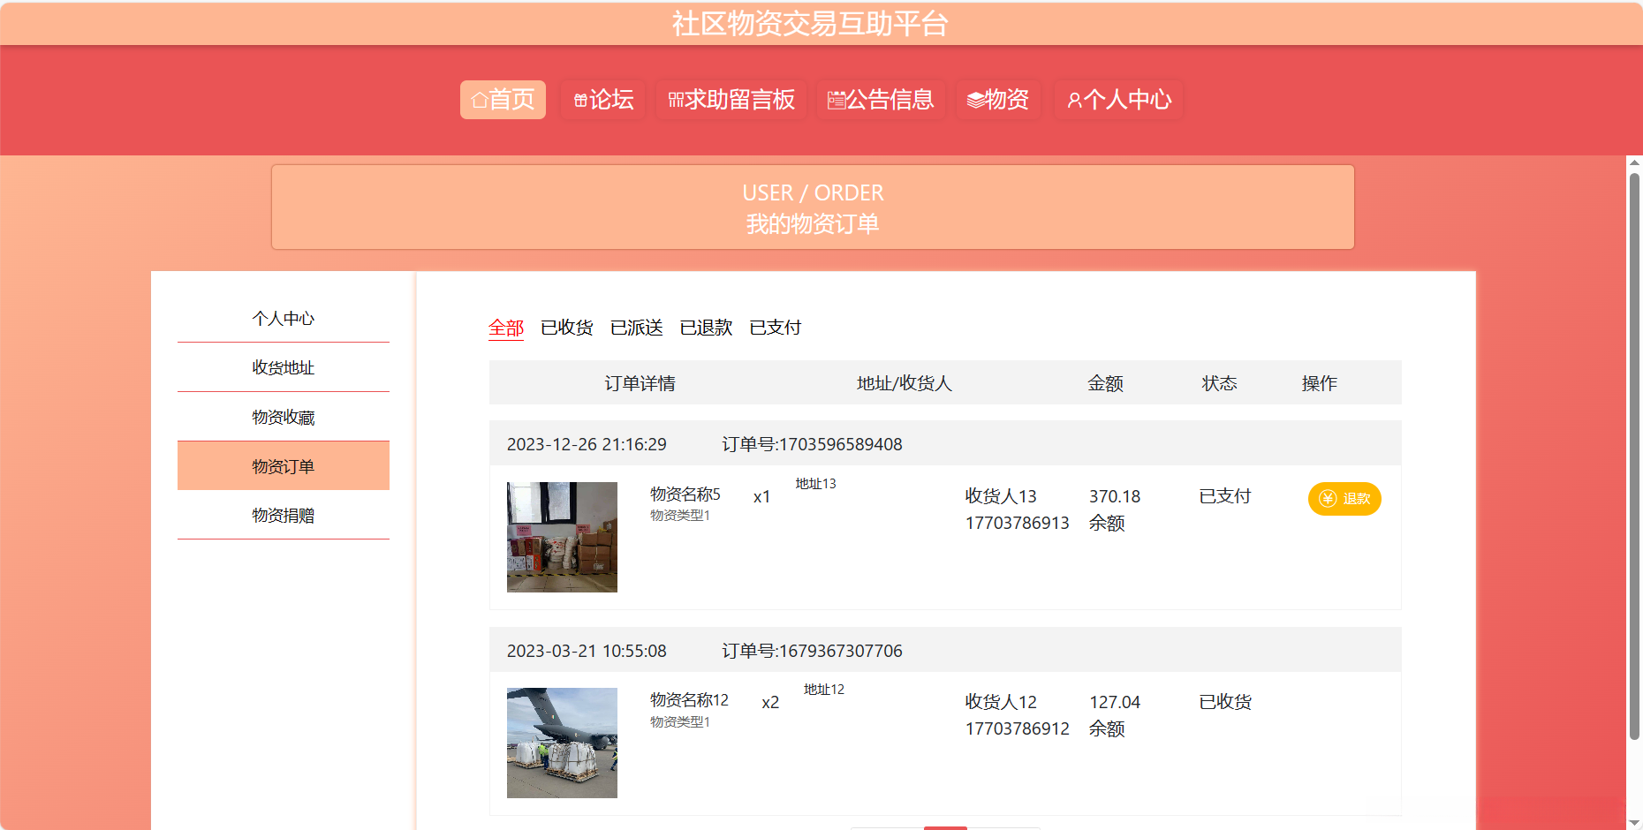The width and height of the screenshot is (1643, 830).
Task: Open 物资收藏 from the sidebar menu
Action: [x=284, y=417]
